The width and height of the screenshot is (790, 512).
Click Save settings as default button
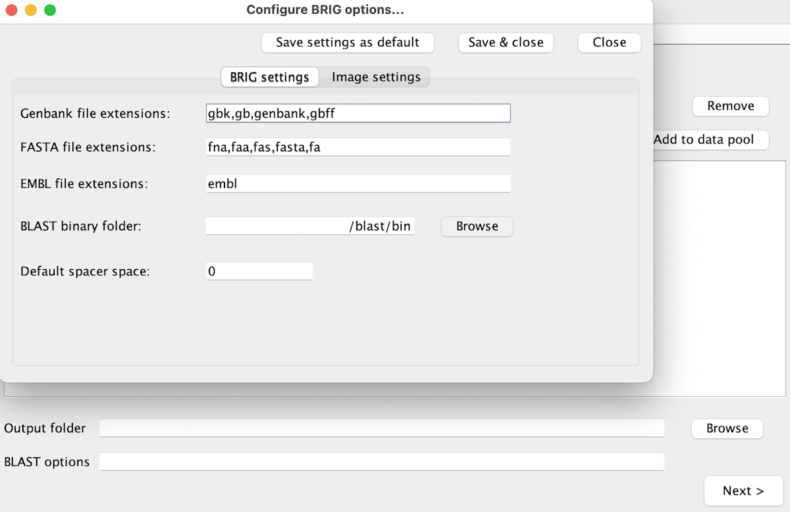[x=348, y=42]
